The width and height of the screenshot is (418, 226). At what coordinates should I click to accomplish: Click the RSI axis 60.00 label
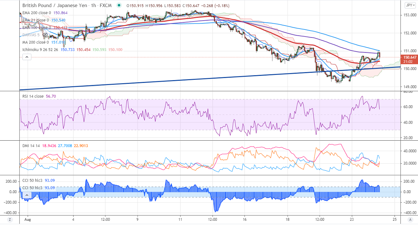(408, 107)
